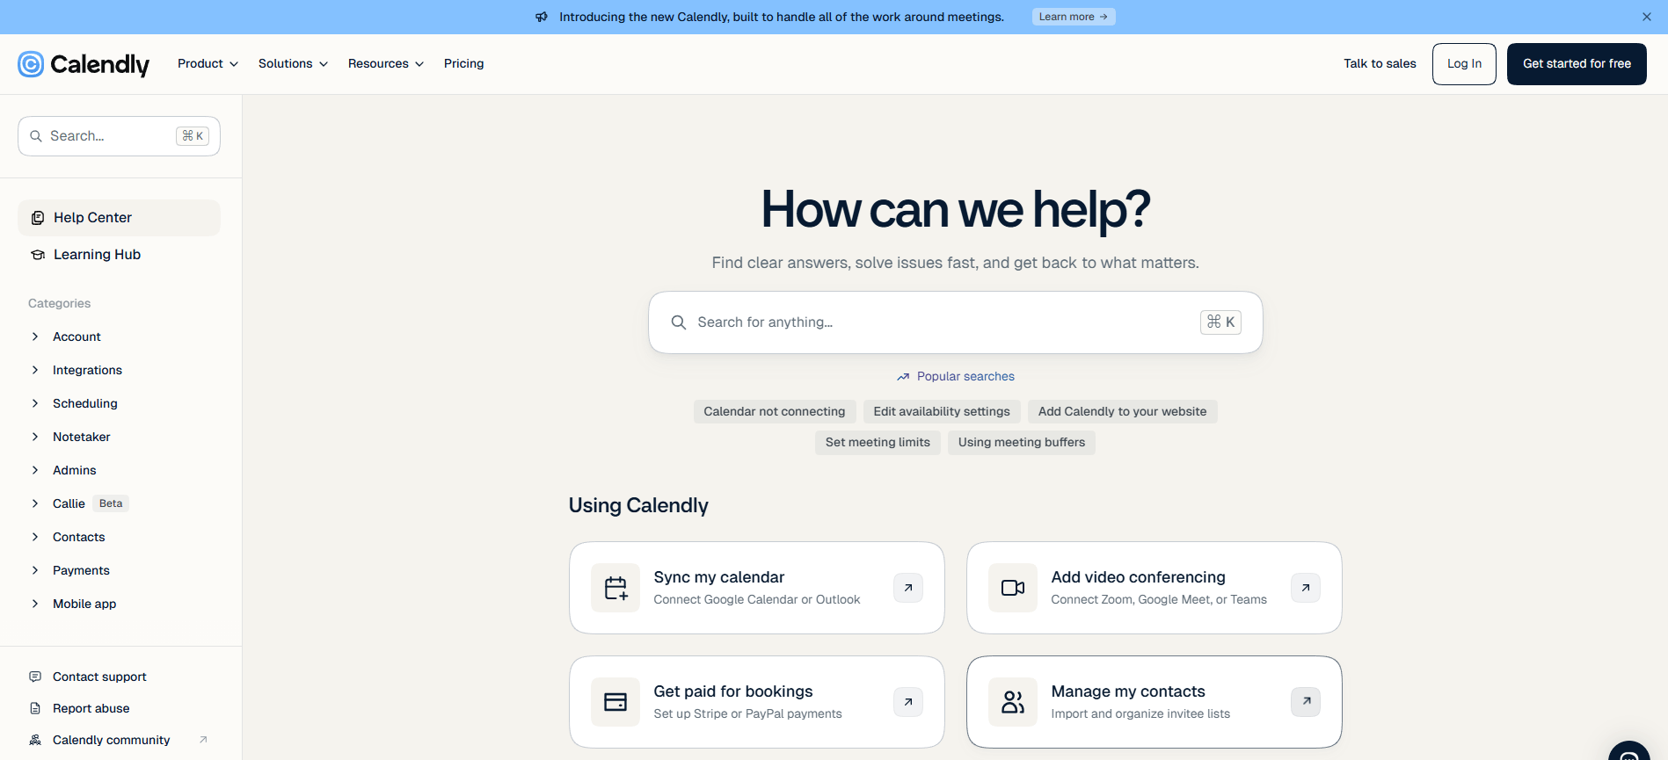Click Get started for free button
The image size is (1668, 760).
click(x=1577, y=64)
